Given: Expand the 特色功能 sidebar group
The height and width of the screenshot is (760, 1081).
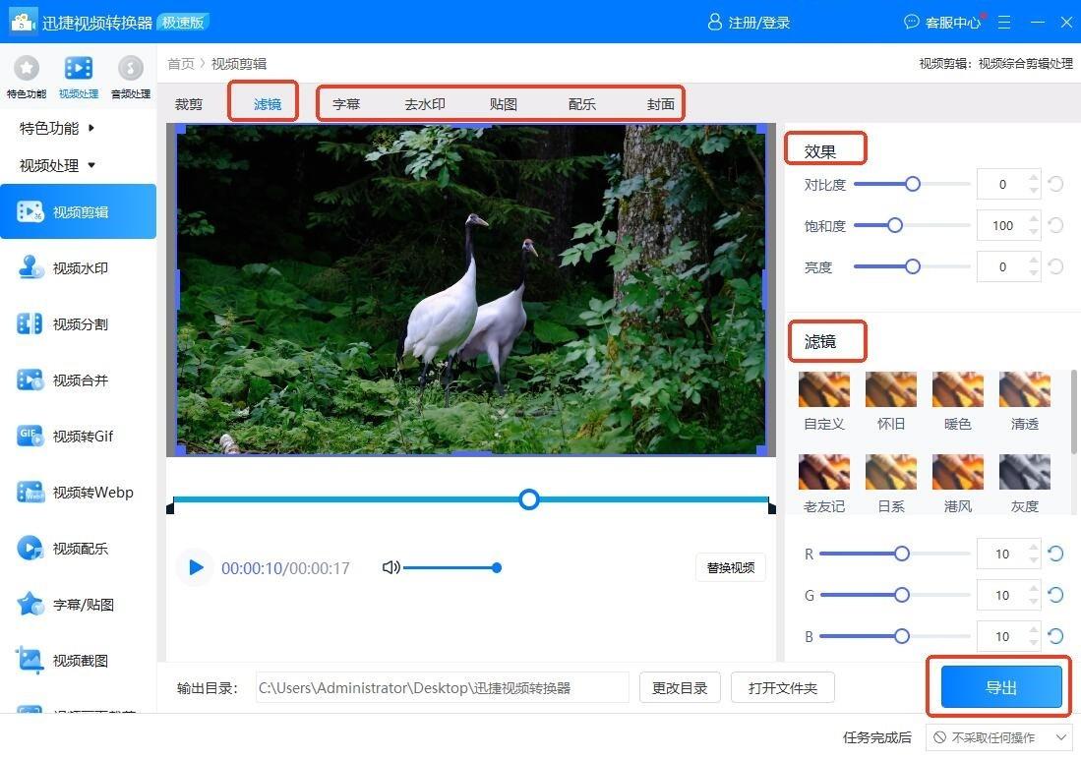Looking at the screenshot, I should point(58,128).
